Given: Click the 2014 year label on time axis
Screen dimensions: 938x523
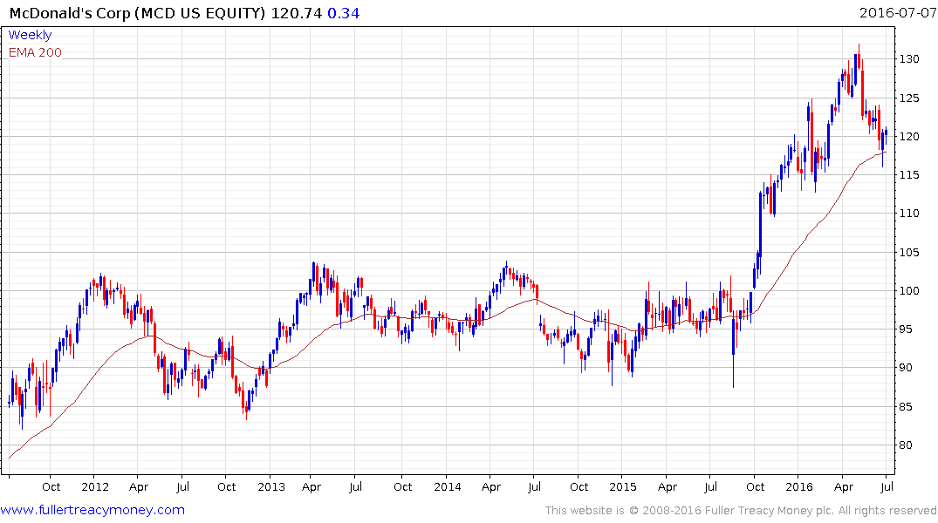Looking at the screenshot, I should coord(448,486).
